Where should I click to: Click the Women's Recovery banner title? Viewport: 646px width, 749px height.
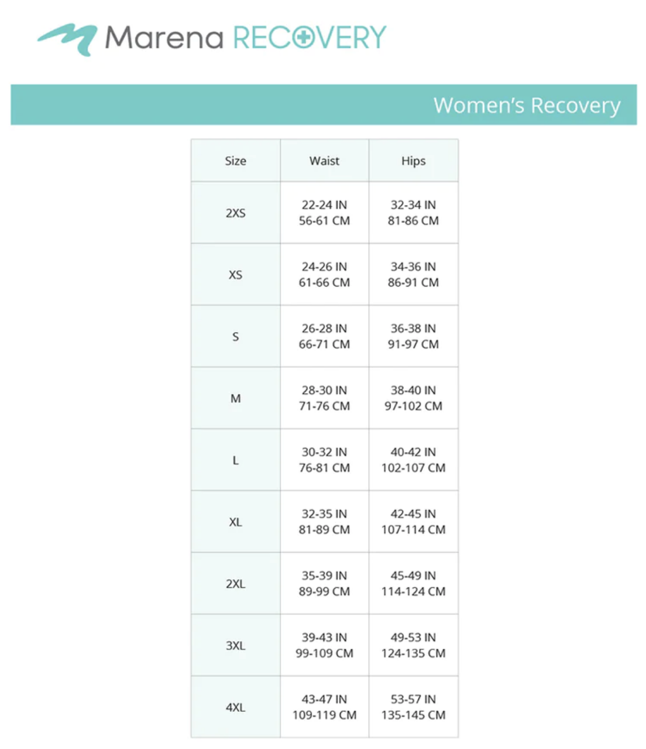[526, 105]
